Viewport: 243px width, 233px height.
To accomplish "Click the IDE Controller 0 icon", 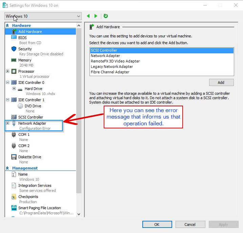I will 14,82.
